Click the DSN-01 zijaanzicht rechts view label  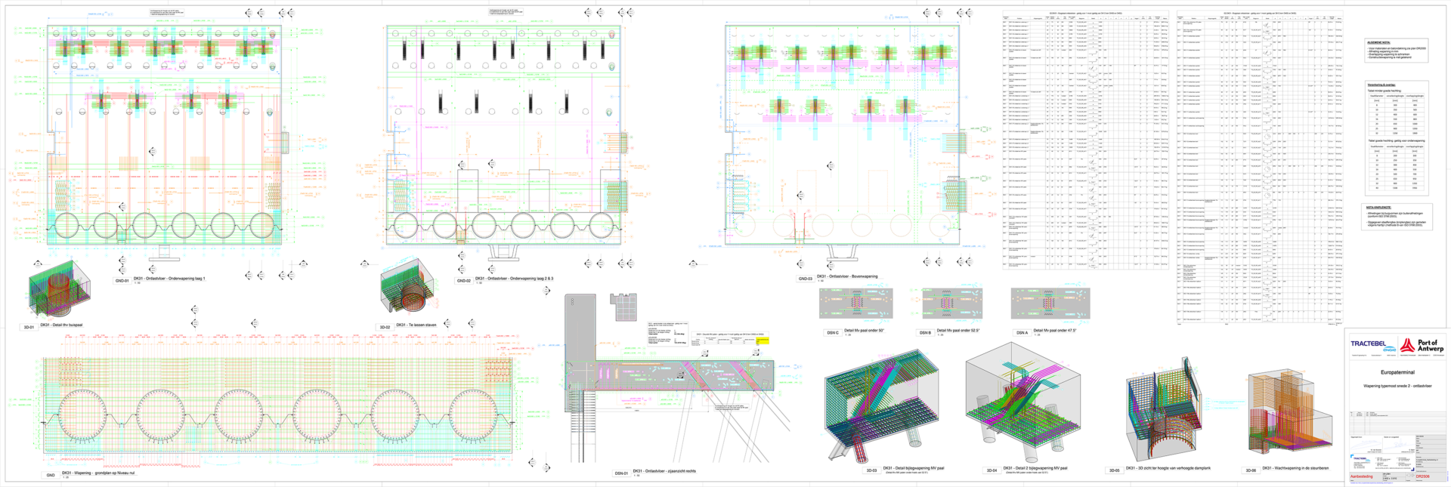[x=664, y=471]
